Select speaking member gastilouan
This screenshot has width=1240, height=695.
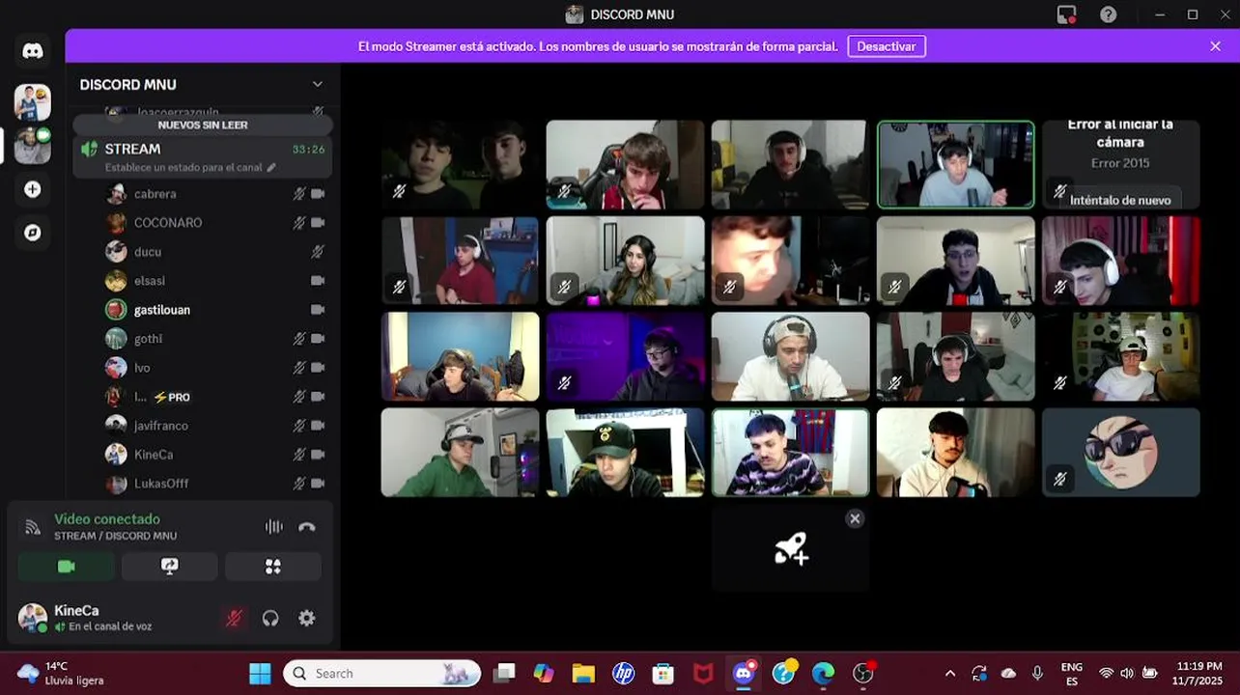click(161, 310)
